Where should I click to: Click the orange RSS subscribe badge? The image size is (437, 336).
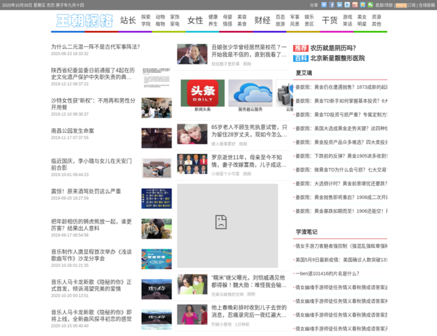(x=401, y=5)
